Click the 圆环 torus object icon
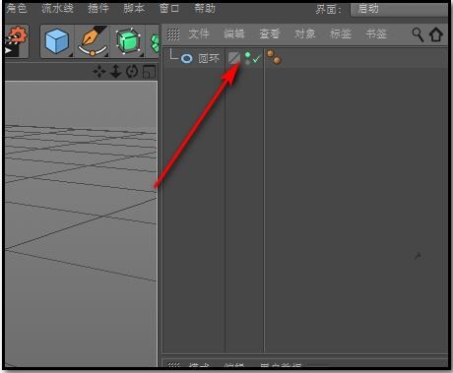This screenshot has height=373, width=453. tap(187, 59)
